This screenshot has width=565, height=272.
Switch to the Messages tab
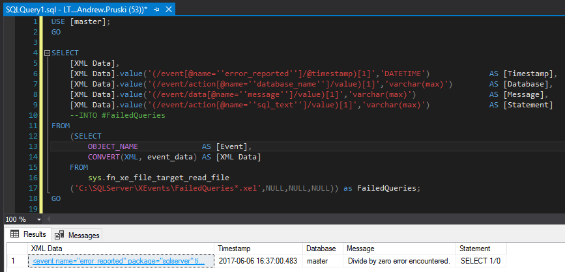pyautogui.click(x=77, y=234)
